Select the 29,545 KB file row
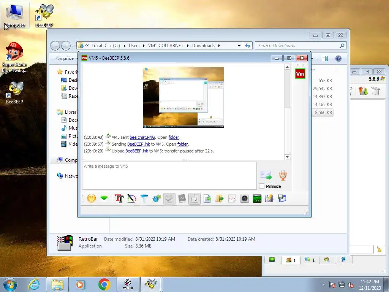Image resolution: width=389 pixels, height=292 pixels. coord(322,89)
